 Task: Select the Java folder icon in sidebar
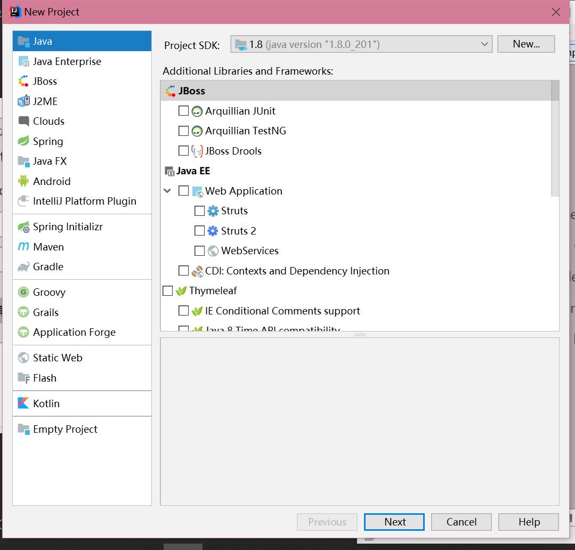[23, 42]
